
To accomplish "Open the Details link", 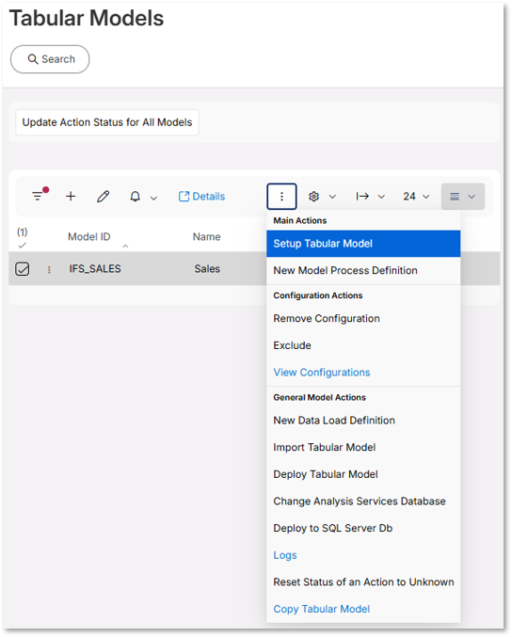I will [x=201, y=197].
